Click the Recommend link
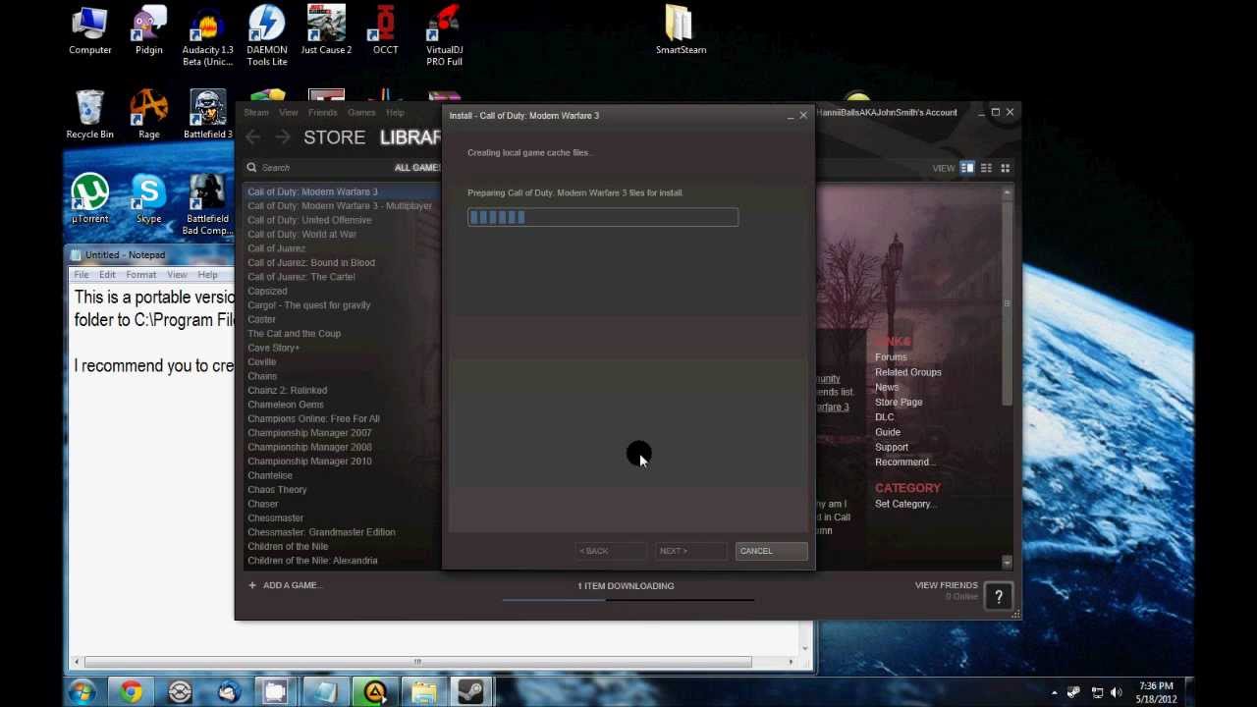 [x=904, y=462]
